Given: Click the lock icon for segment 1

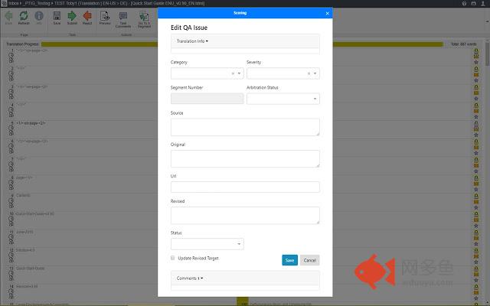Looking at the screenshot, I should coord(476,50).
